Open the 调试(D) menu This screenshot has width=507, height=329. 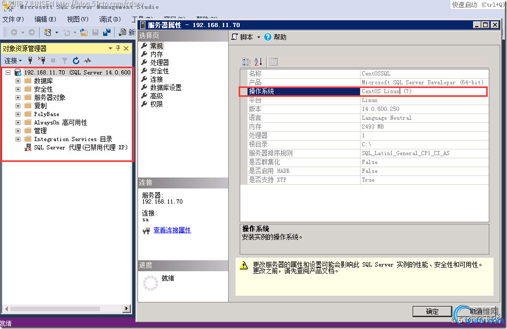[110, 19]
